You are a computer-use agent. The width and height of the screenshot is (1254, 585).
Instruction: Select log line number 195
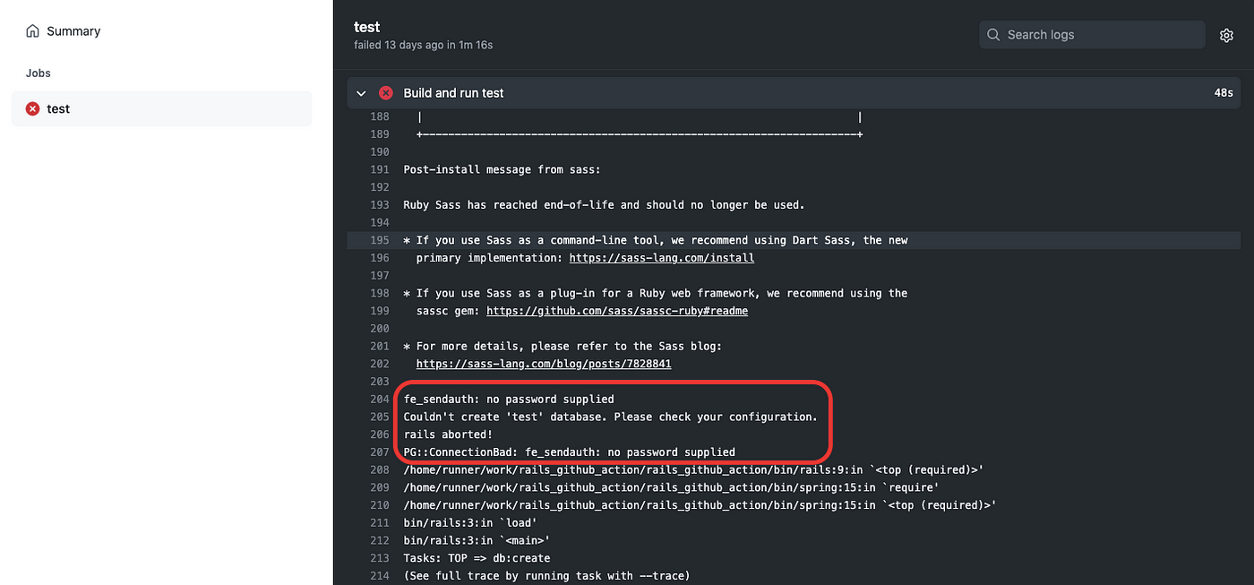click(x=379, y=240)
